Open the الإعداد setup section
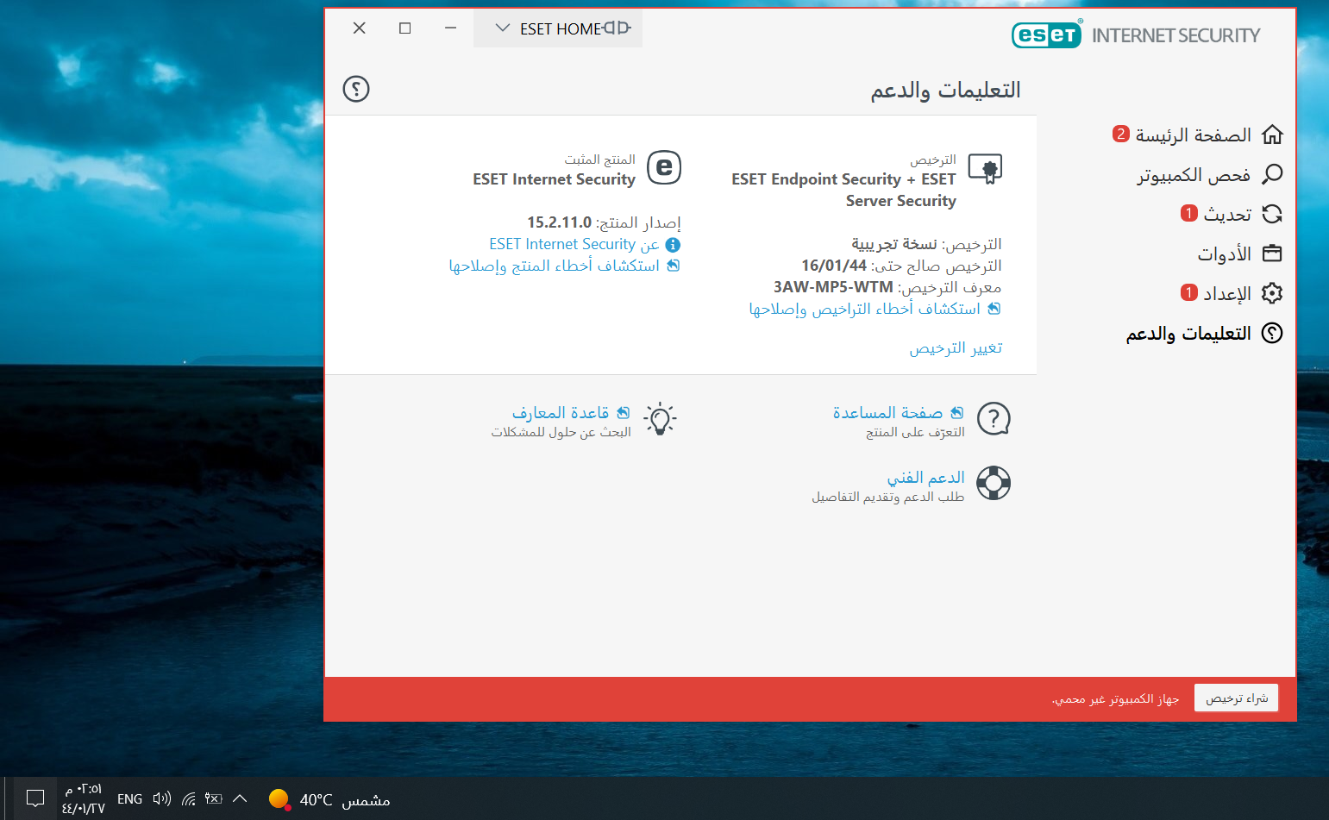 point(1227,293)
